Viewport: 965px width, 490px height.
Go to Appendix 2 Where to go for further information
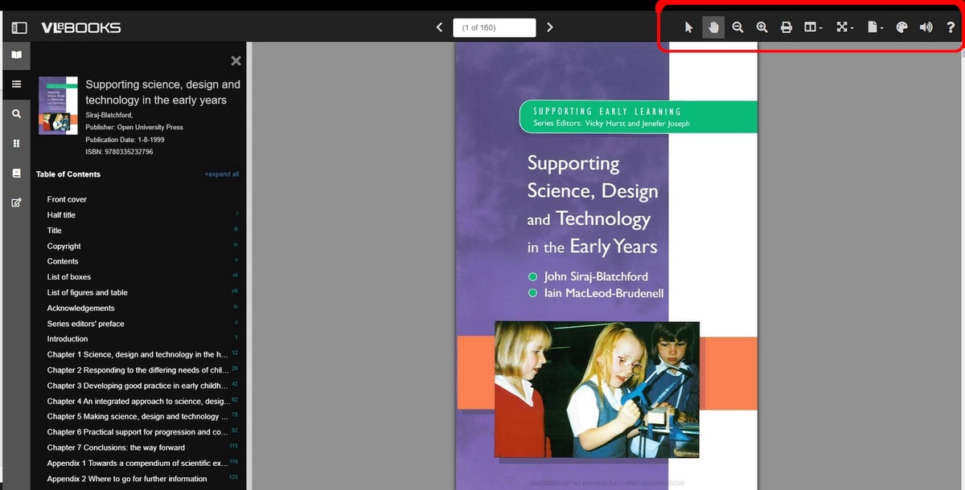(x=129, y=478)
